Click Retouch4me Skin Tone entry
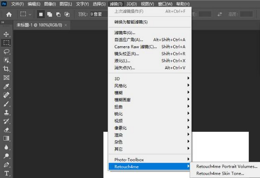The image size is (260, 178). pos(220,174)
